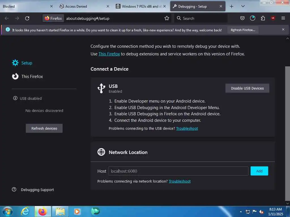Open the Pocket save icon
The image size is (290, 217).
click(242, 18)
